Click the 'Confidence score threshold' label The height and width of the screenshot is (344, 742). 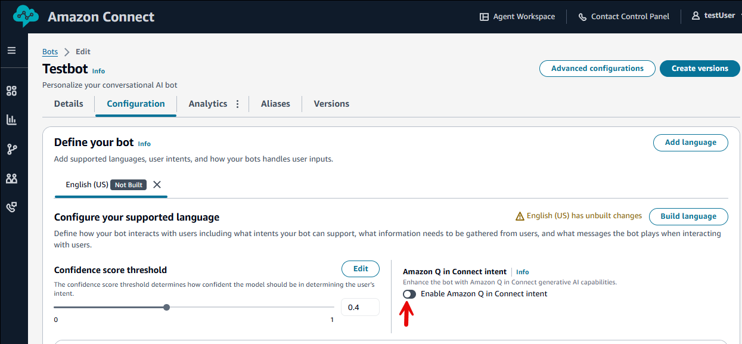click(110, 270)
